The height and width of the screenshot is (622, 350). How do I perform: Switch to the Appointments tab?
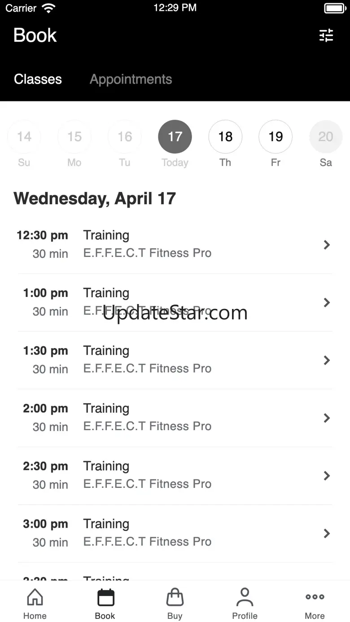coord(131,79)
